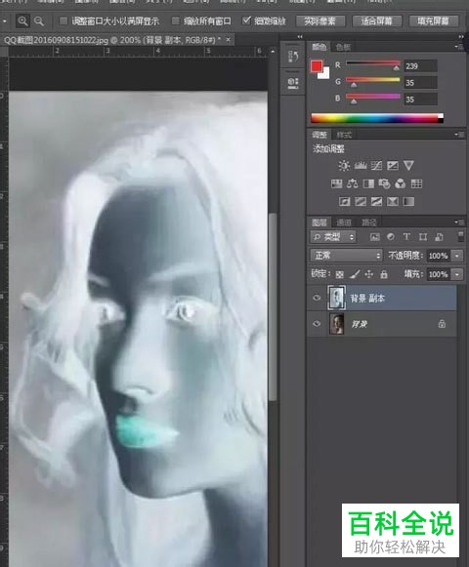Add a Brightness/Contrast adjustment layer

pos(343,166)
